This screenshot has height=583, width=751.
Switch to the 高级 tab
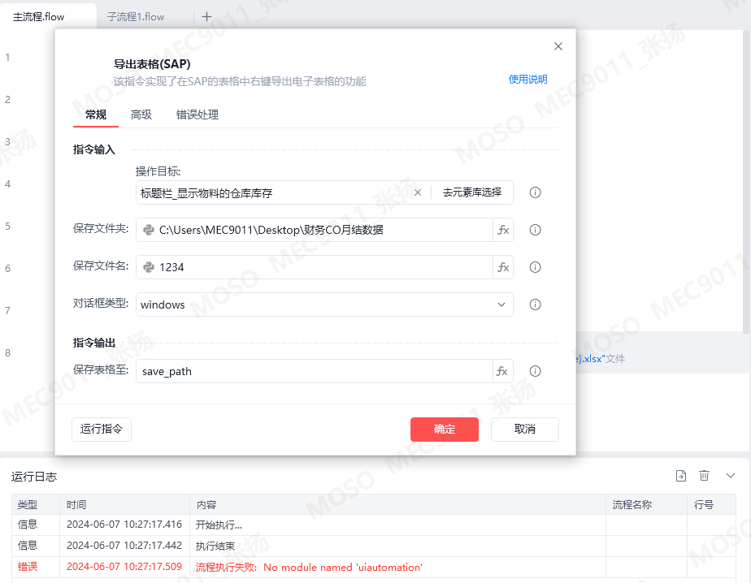(141, 114)
